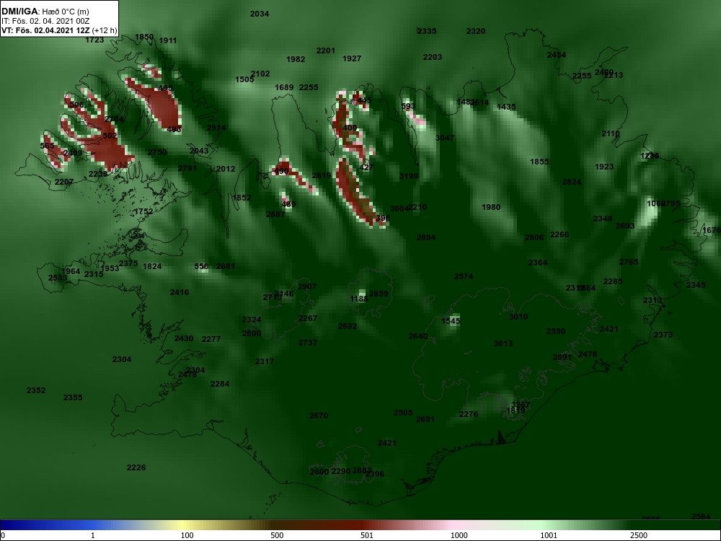Select the map value 1723
This screenshot has height=541, width=721.
click(94, 40)
